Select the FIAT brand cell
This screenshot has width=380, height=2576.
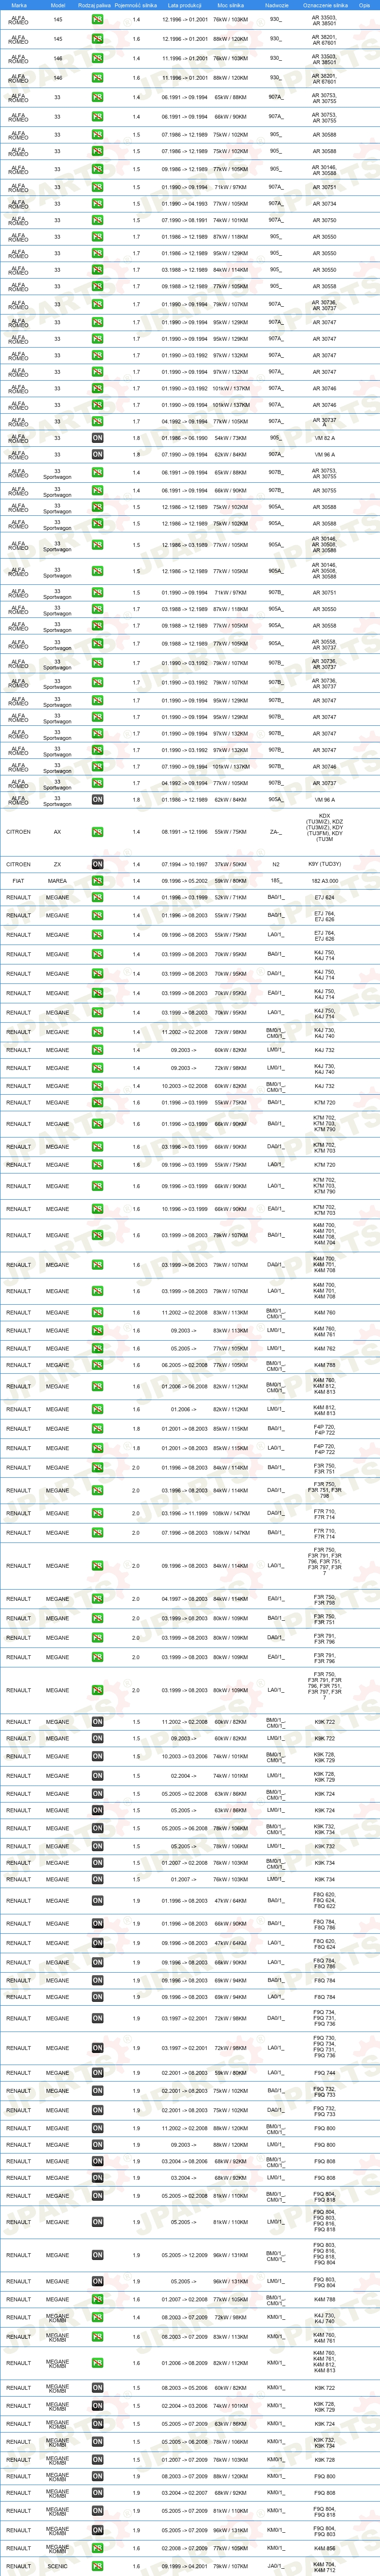19,881
